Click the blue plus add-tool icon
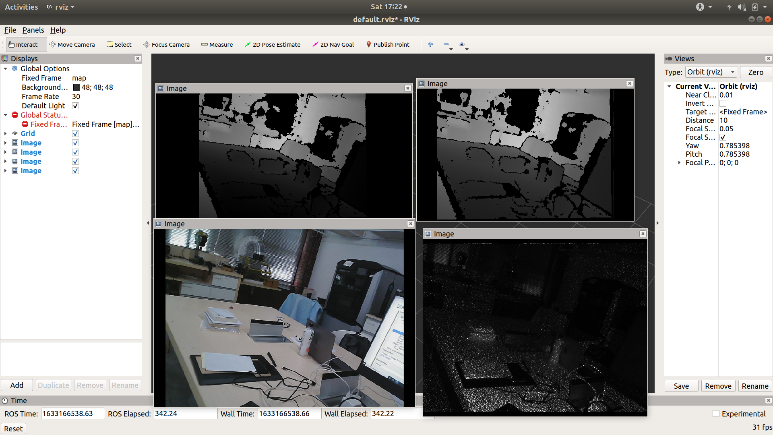The height and width of the screenshot is (435, 773). tap(430, 44)
